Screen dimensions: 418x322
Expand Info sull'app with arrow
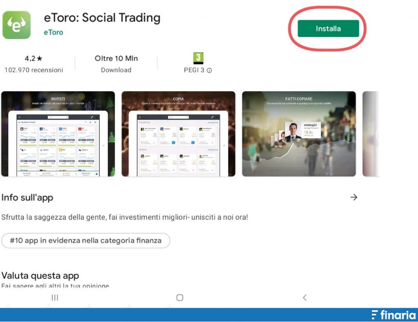[x=354, y=197]
